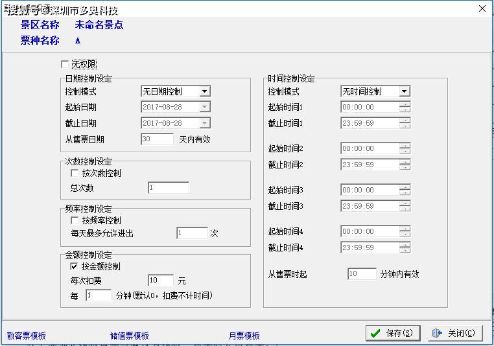Click the 截止时间2 time field

click(x=370, y=165)
